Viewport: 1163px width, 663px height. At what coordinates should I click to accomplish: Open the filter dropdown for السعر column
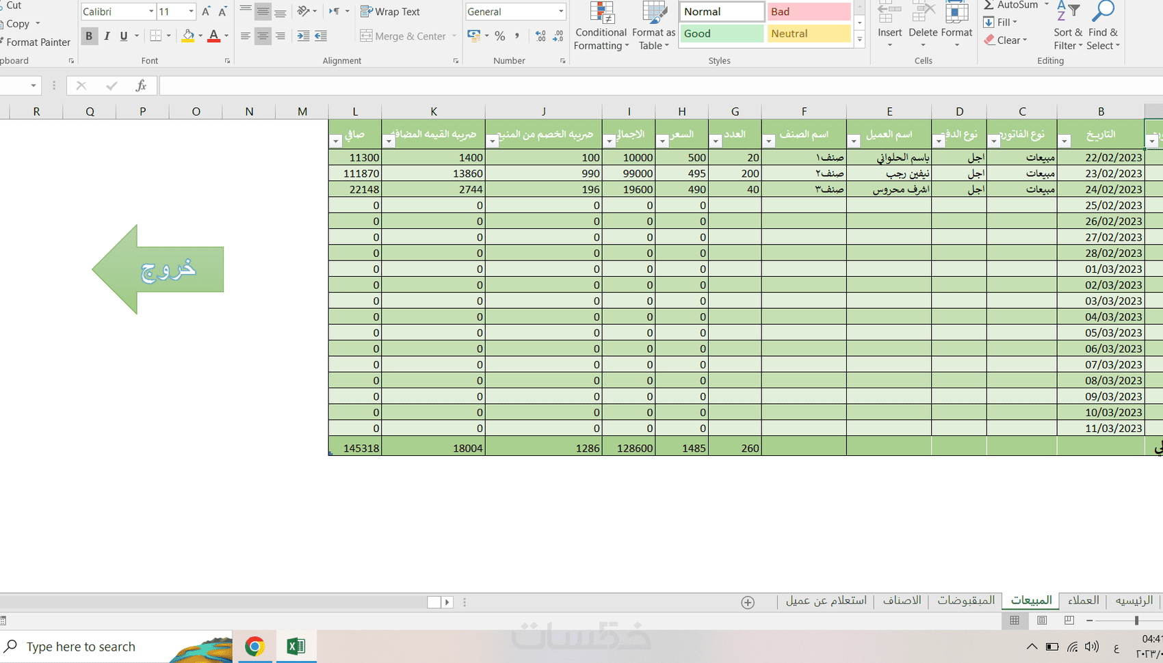click(662, 141)
